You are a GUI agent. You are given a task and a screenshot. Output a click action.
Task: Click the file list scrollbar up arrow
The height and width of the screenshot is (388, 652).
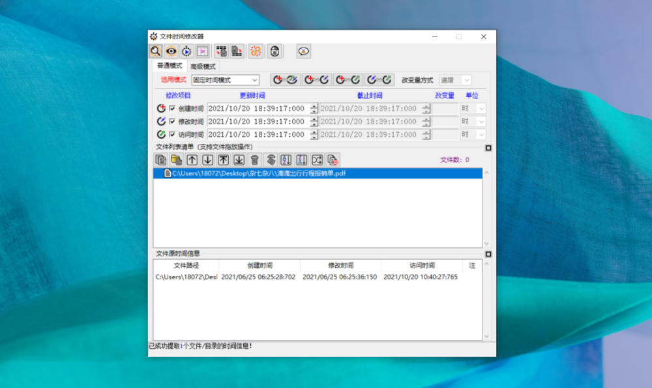[486, 173]
